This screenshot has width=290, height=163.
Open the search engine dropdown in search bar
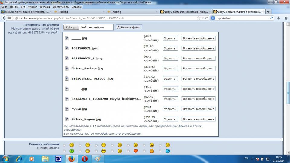[x=214, y=18]
